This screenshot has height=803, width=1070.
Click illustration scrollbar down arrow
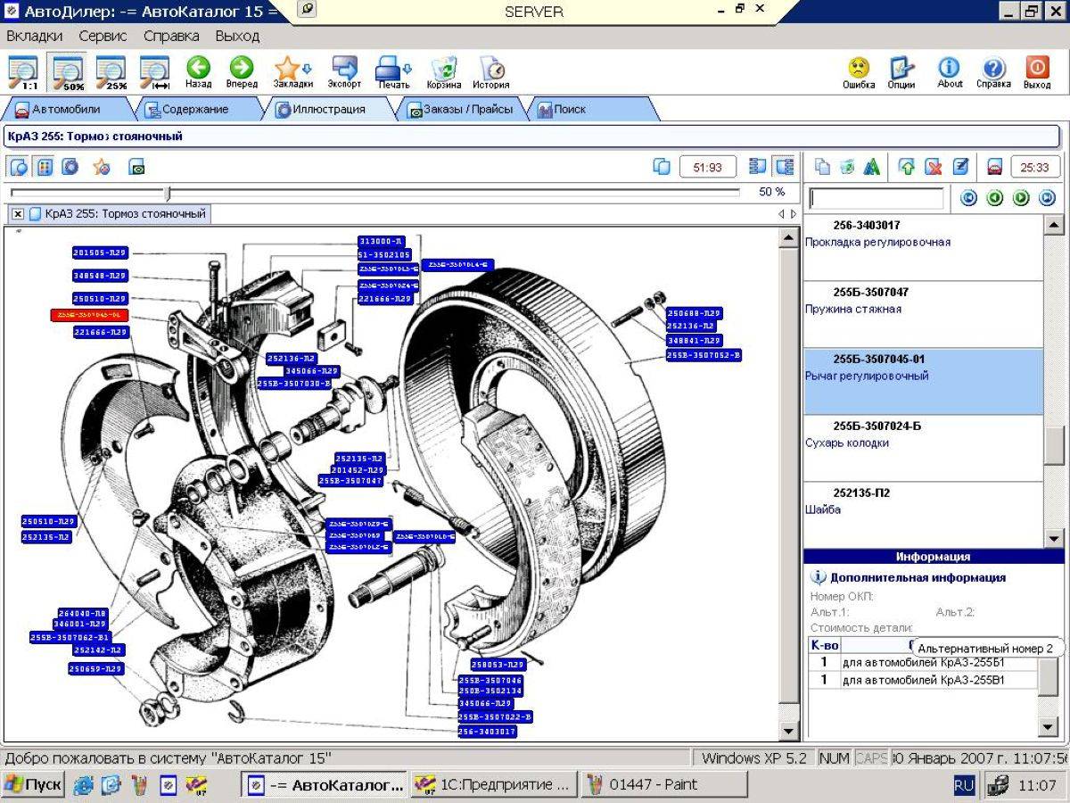tap(788, 732)
